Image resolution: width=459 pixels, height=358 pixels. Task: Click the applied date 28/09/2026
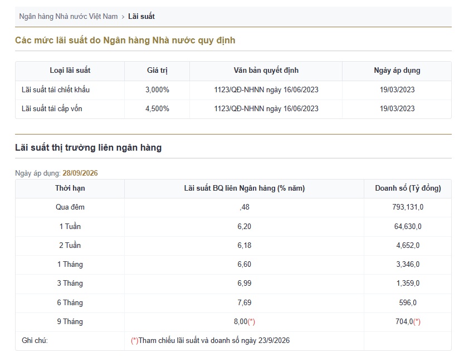[x=80, y=173]
